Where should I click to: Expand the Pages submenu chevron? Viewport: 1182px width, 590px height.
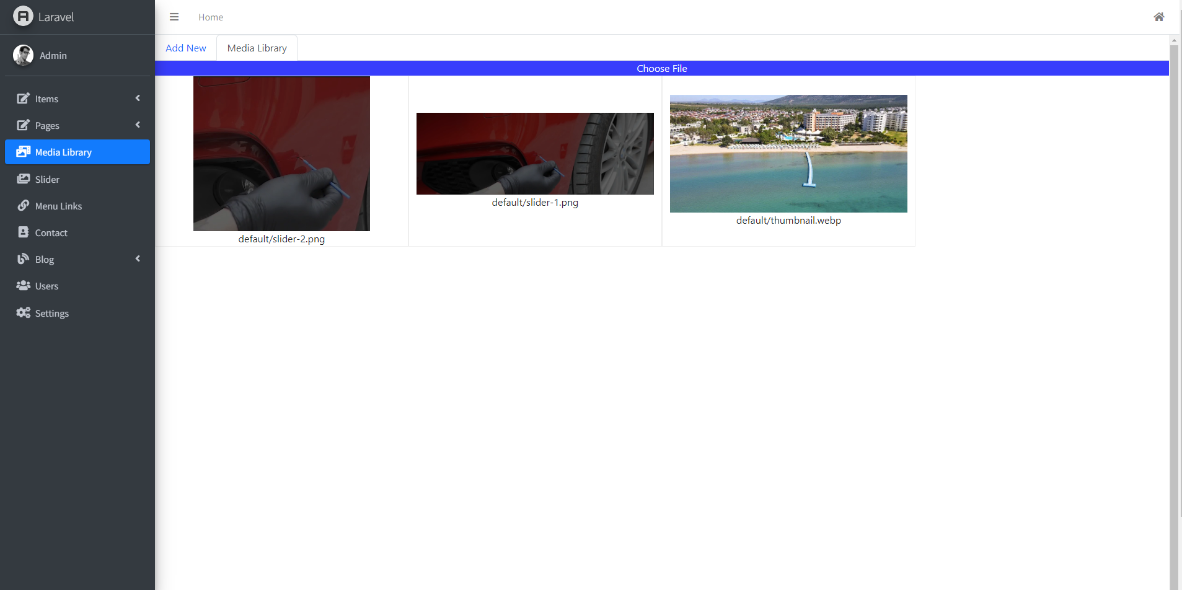coord(138,125)
